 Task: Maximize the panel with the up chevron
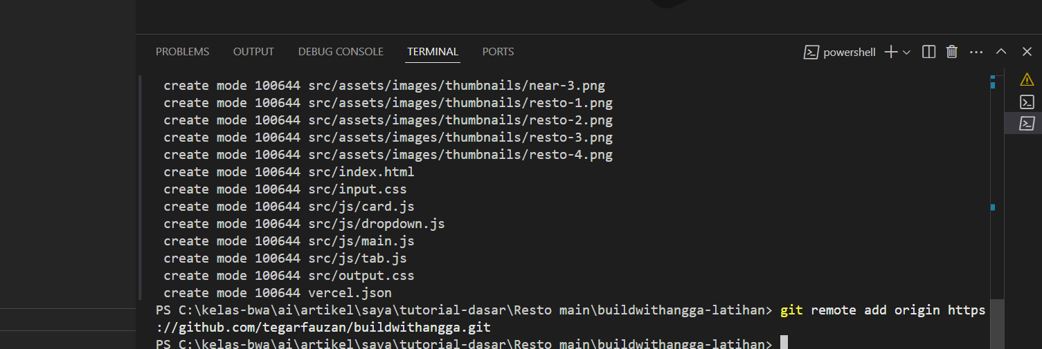pyautogui.click(x=1001, y=52)
